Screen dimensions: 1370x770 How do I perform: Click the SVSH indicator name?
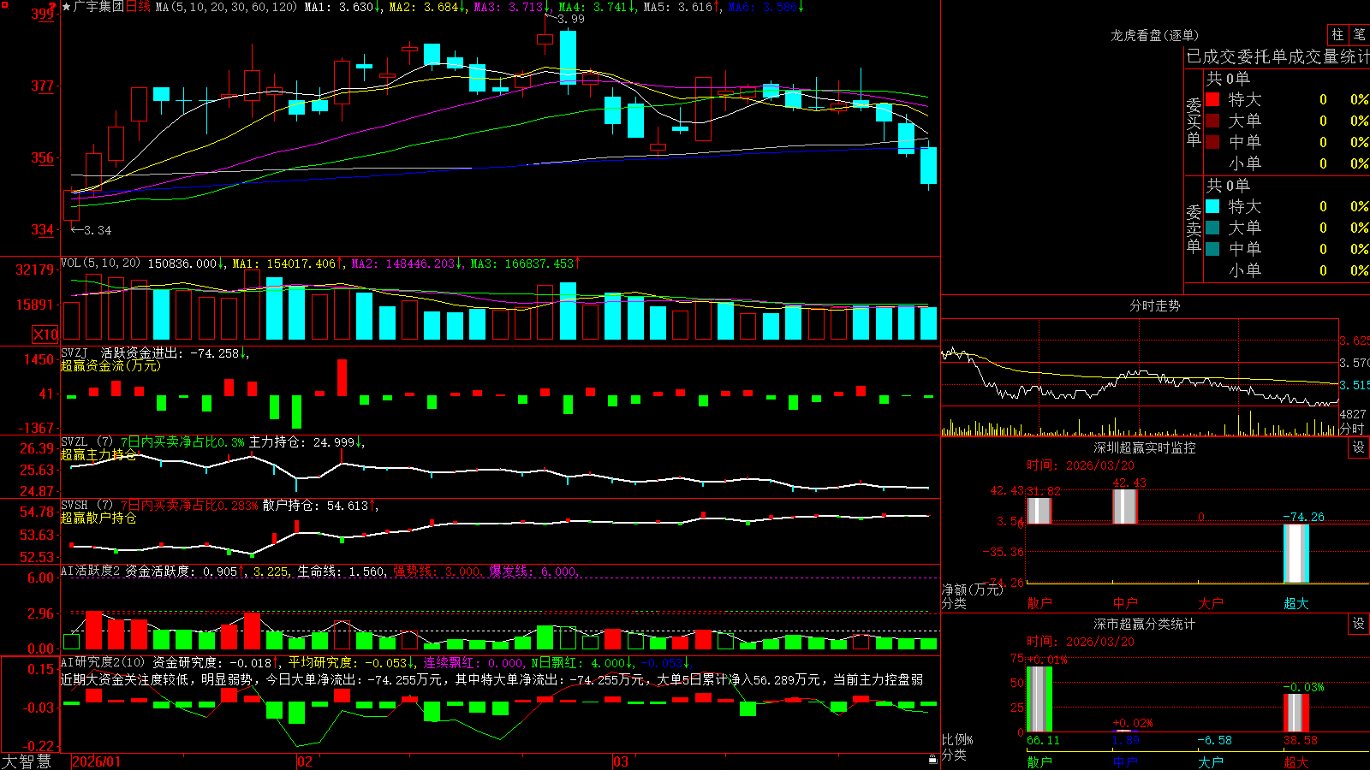click(74, 506)
